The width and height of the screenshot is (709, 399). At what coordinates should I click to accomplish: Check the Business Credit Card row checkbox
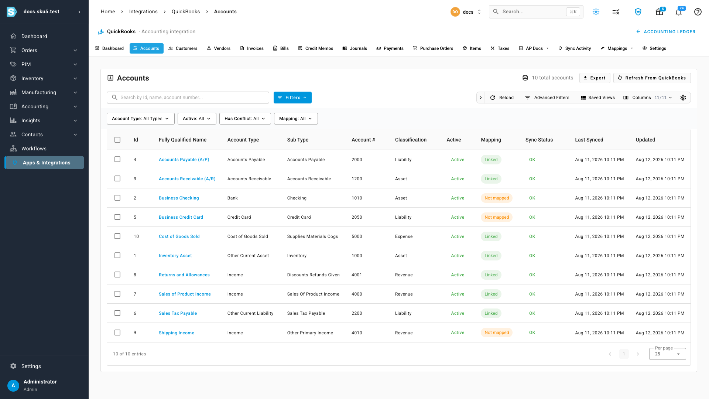coord(117,217)
